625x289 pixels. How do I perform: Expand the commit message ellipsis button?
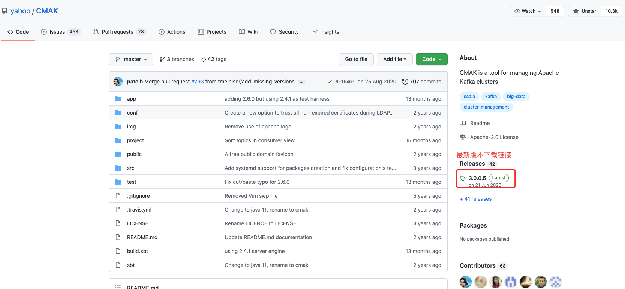pyautogui.click(x=301, y=82)
